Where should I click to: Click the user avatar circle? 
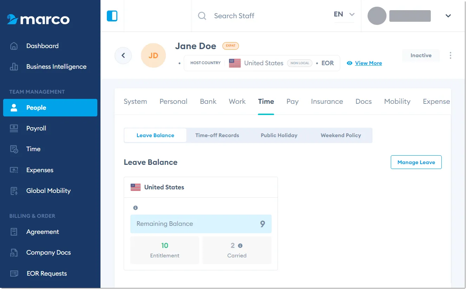coord(377,16)
